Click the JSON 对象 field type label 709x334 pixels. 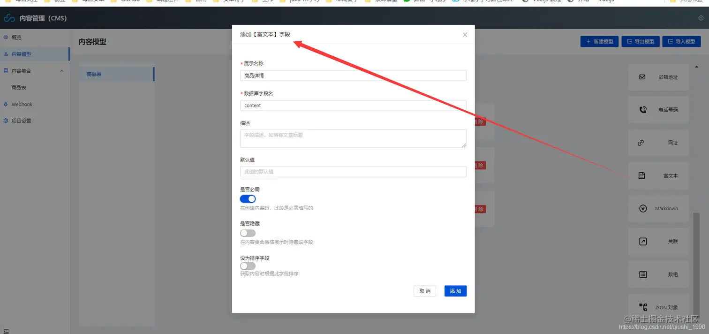pyautogui.click(x=666, y=307)
